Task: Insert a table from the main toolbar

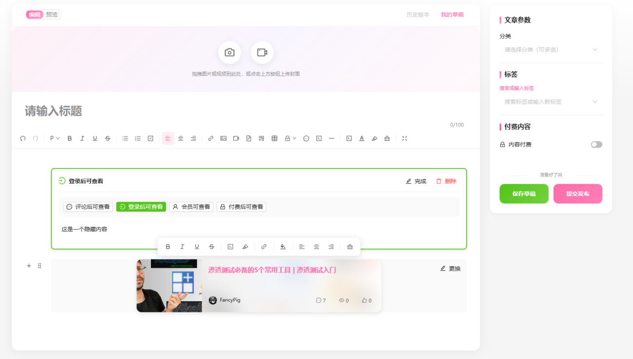Action: point(274,138)
